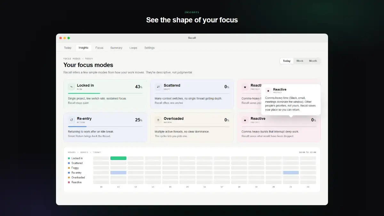Switch time range to Week

[300, 61]
